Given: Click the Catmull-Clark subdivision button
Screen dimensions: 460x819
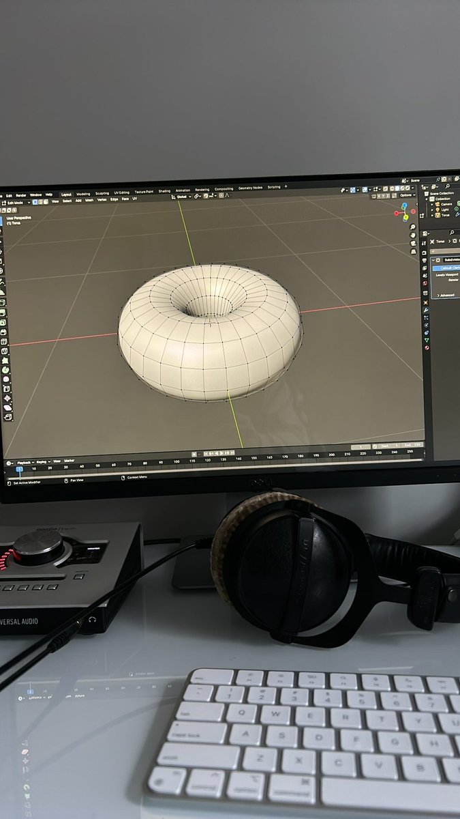Looking at the screenshot, I should click(446, 268).
